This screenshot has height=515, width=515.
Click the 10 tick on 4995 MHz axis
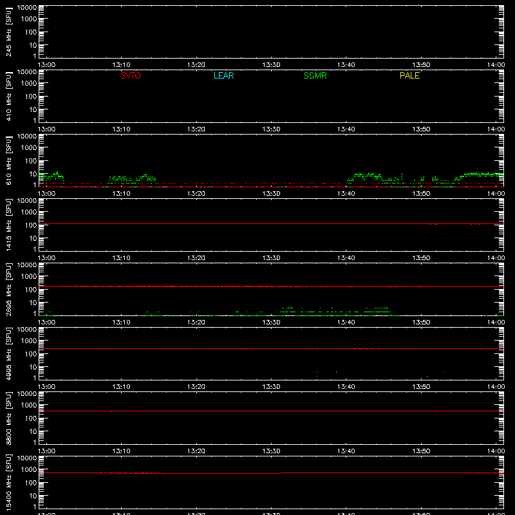coord(33,367)
